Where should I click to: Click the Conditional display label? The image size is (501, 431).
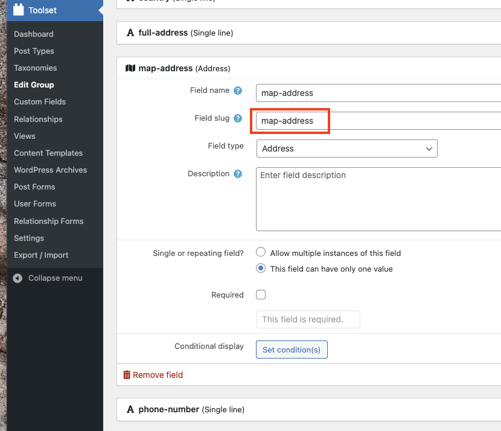209,346
